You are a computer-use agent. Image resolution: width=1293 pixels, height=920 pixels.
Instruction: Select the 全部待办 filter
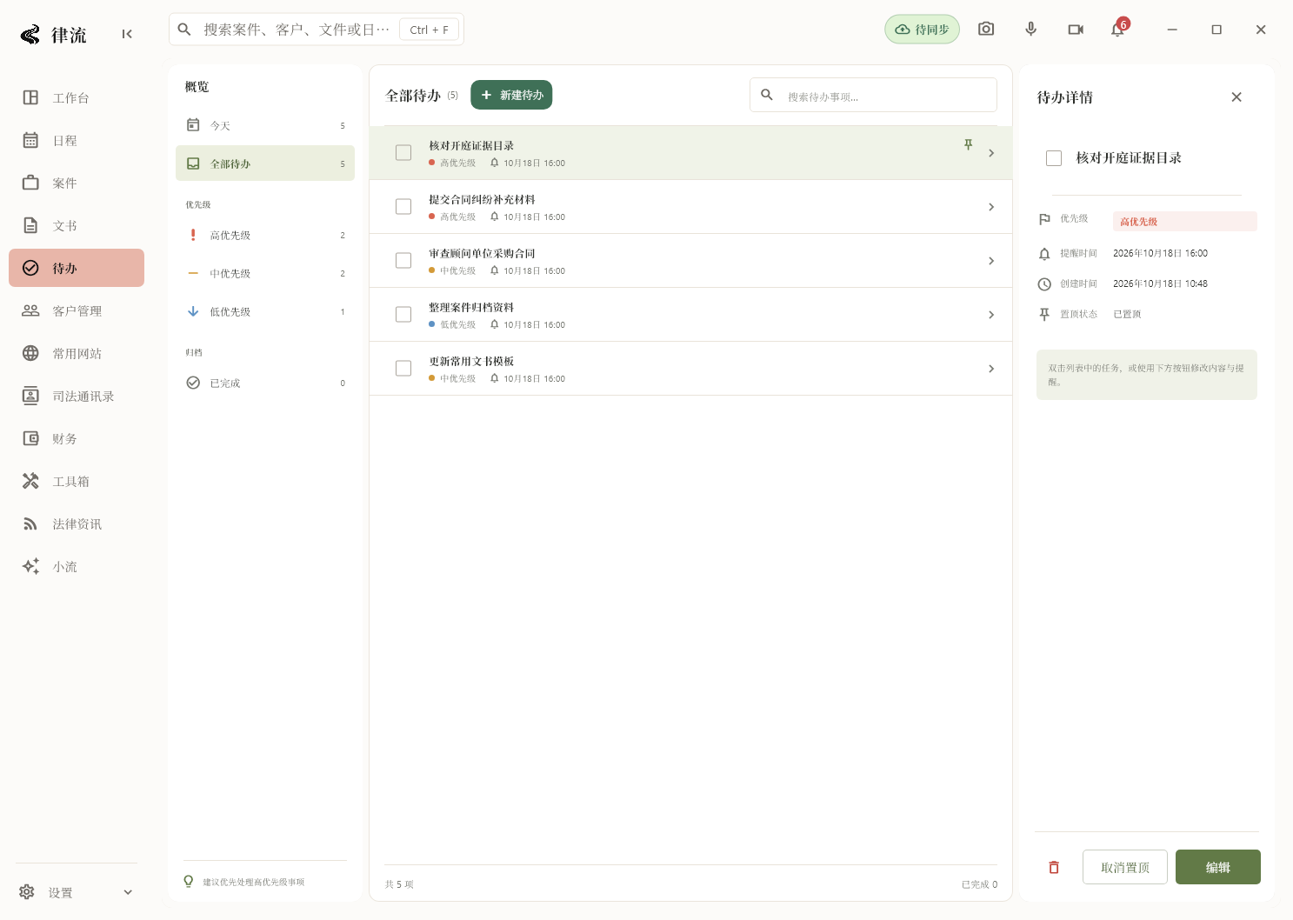(265, 163)
